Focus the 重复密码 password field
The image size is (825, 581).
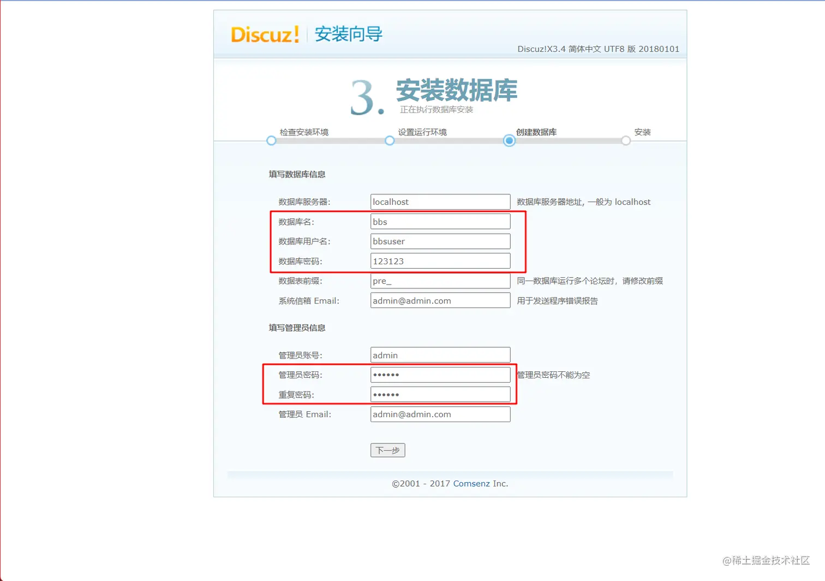(x=440, y=394)
